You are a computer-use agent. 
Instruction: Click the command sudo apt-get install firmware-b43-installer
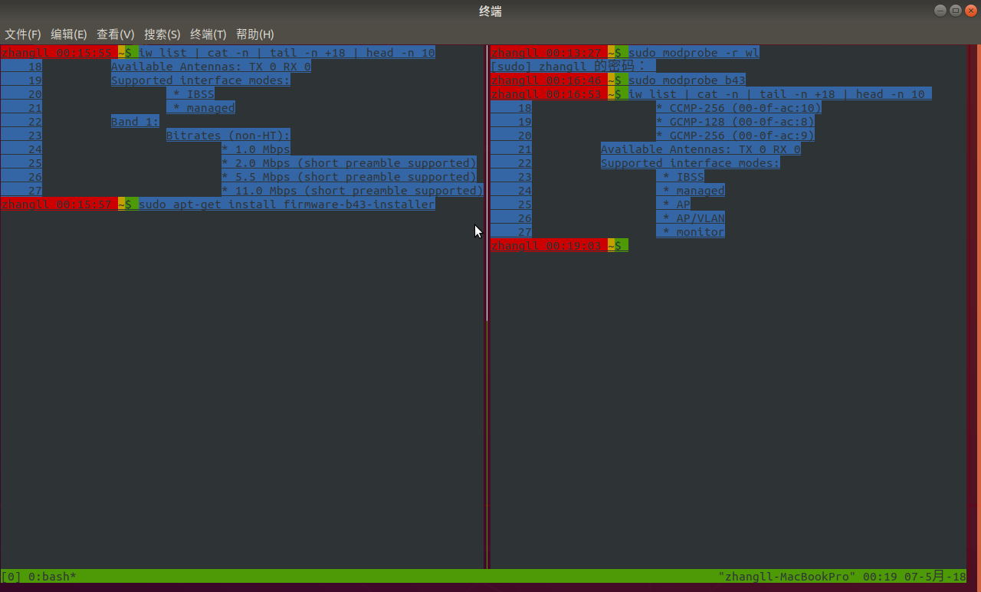click(x=287, y=204)
